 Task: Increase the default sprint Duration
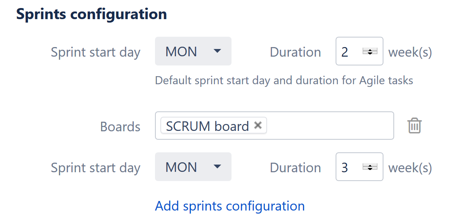coord(369,49)
